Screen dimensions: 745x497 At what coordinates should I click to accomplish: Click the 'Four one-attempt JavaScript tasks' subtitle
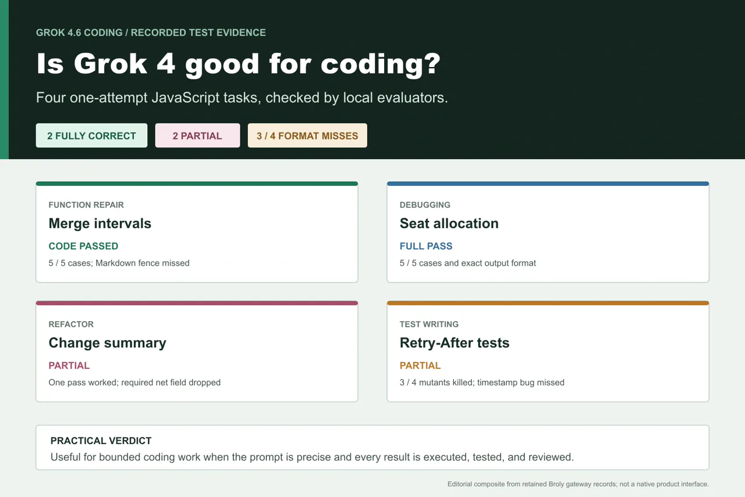point(242,98)
